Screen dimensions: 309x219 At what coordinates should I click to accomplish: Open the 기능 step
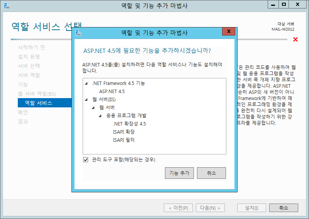tap(23, 84)
